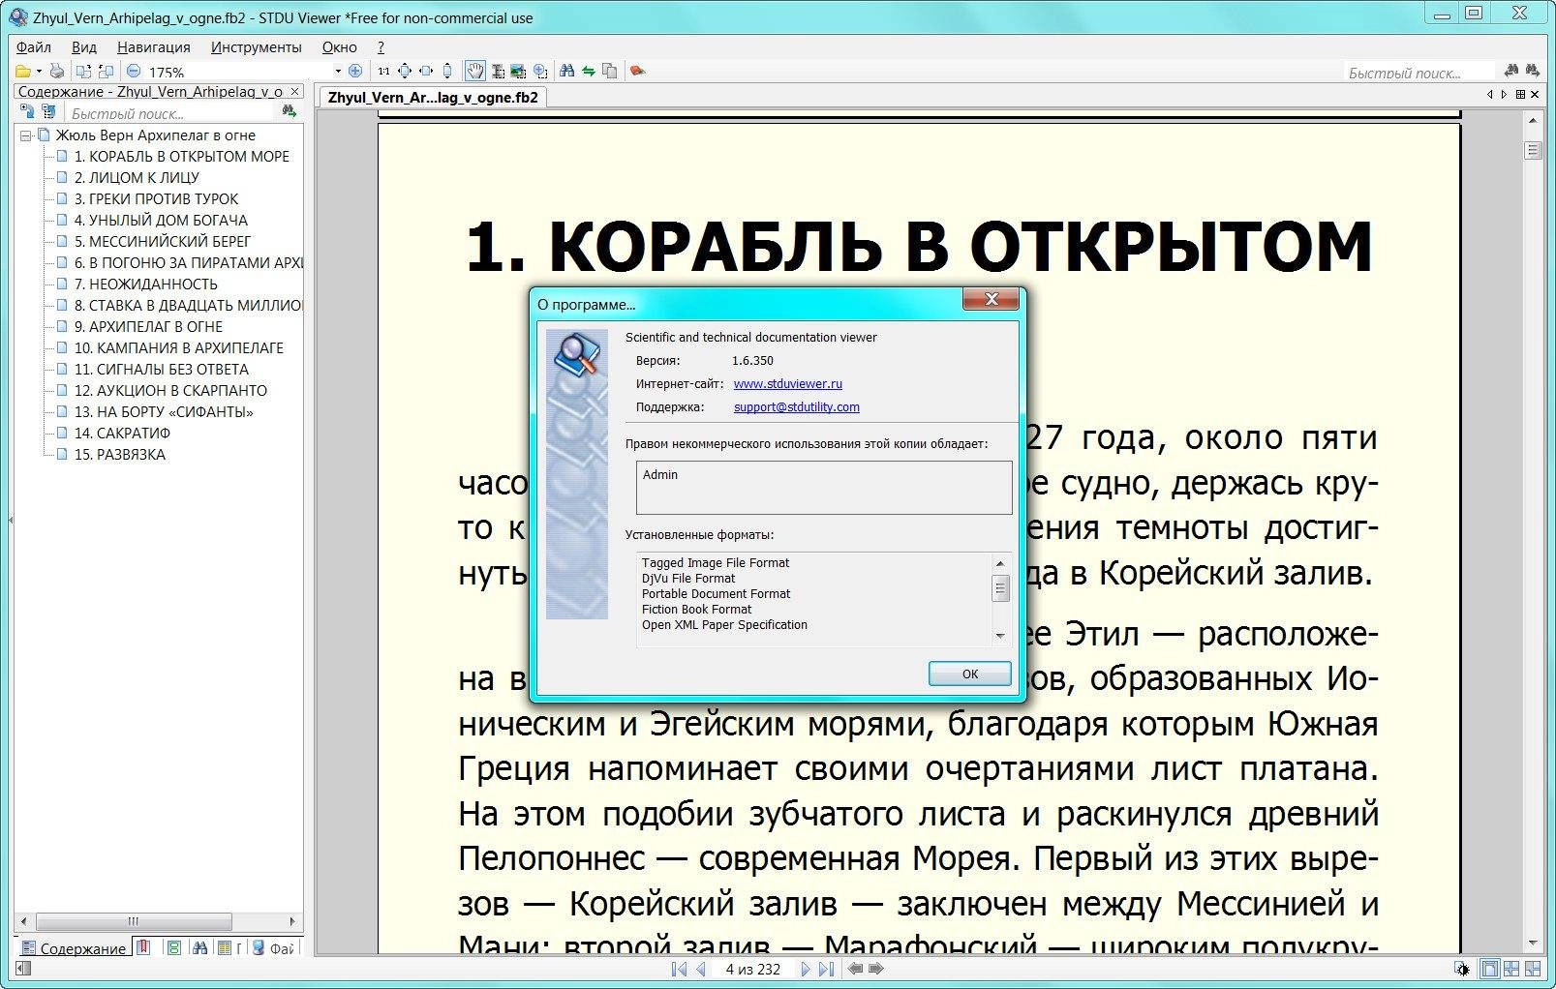This screenshot has height=989, width=1556.
Task: Select the Zhyul_Vern fb2 document tab
Action: [x=433, y=97]
